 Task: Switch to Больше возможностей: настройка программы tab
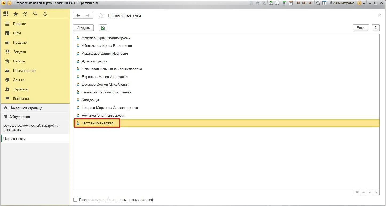point(35,128)
